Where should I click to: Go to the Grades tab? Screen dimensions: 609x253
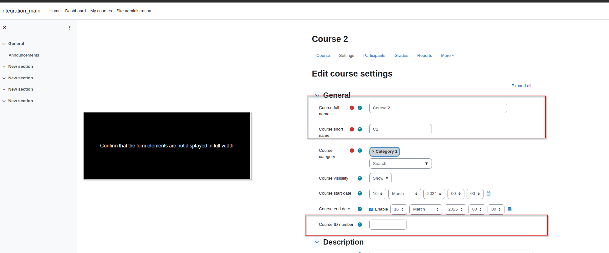coord(401,56)
